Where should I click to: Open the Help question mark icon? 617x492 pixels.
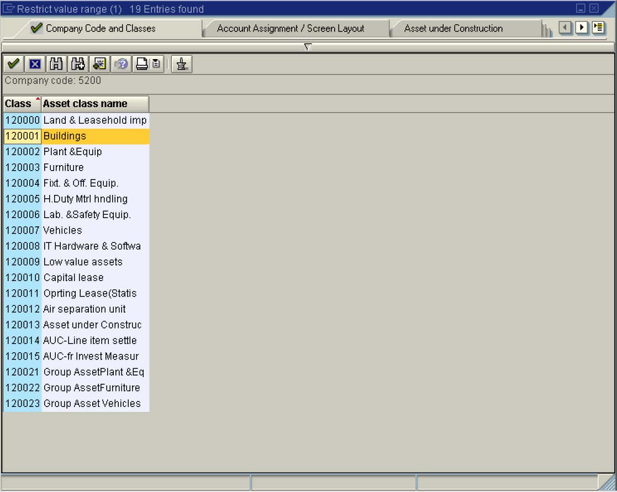[122, 64]
